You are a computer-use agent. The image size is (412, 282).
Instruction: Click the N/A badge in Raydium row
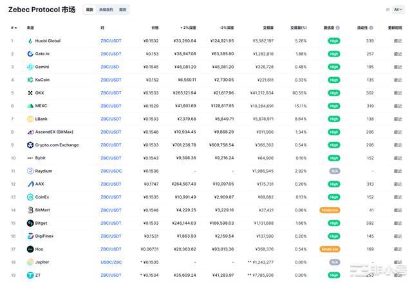335,171
